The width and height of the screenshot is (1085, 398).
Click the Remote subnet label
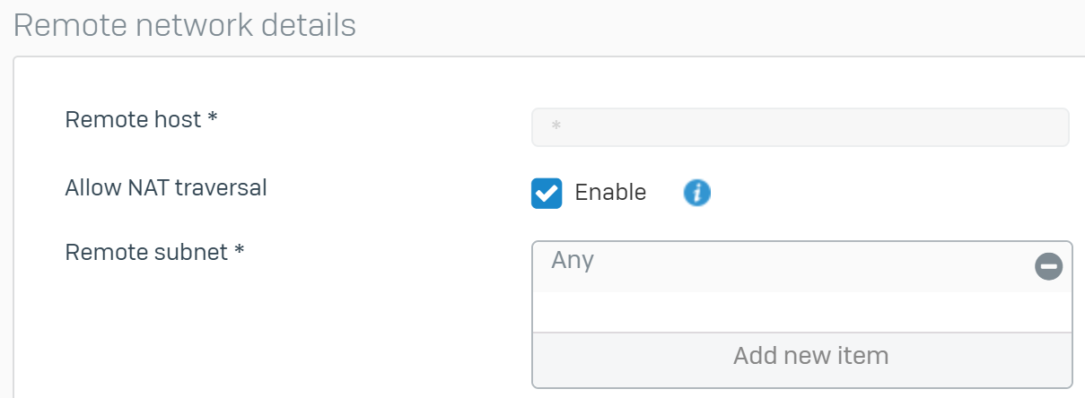155,253
